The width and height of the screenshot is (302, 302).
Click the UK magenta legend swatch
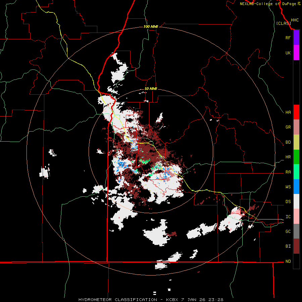tap(296, 53)
